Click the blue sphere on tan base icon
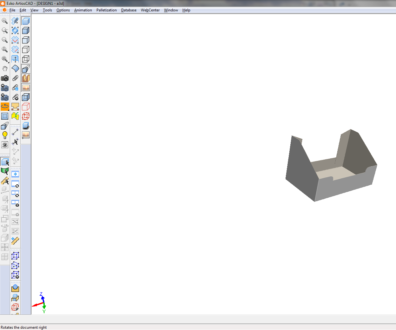396x330 pixels. (15, 288)
